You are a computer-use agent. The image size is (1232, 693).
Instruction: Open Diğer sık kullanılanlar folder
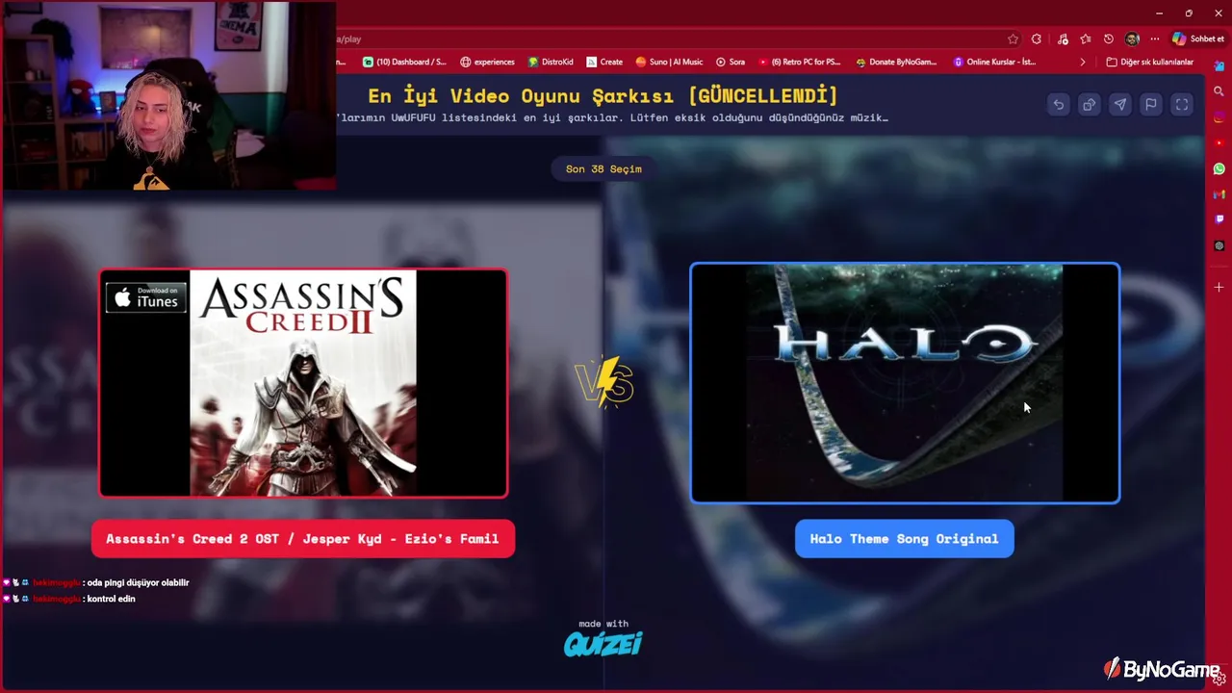pos(1150,62)
